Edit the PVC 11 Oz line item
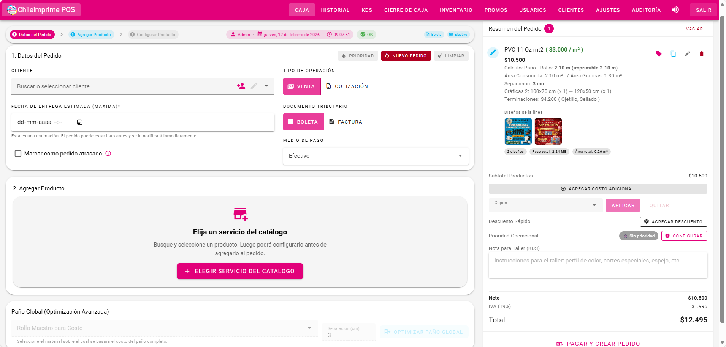This screenshot has width=726, height=347. pos(687,54)
